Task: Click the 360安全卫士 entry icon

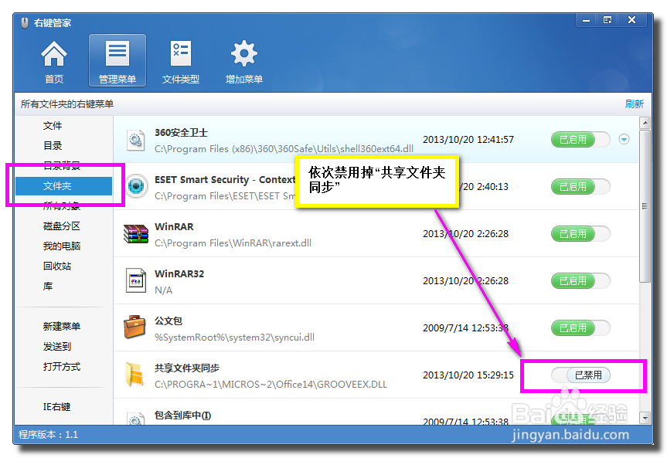Action: [136, 140]
